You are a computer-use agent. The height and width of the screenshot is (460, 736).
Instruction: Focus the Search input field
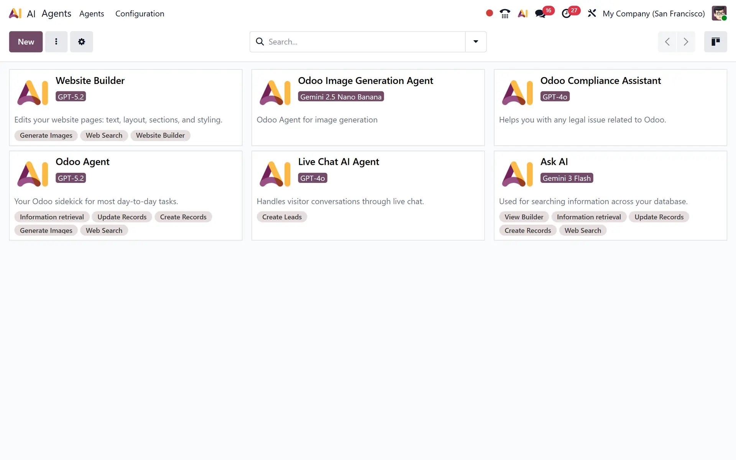click(366, 41)
